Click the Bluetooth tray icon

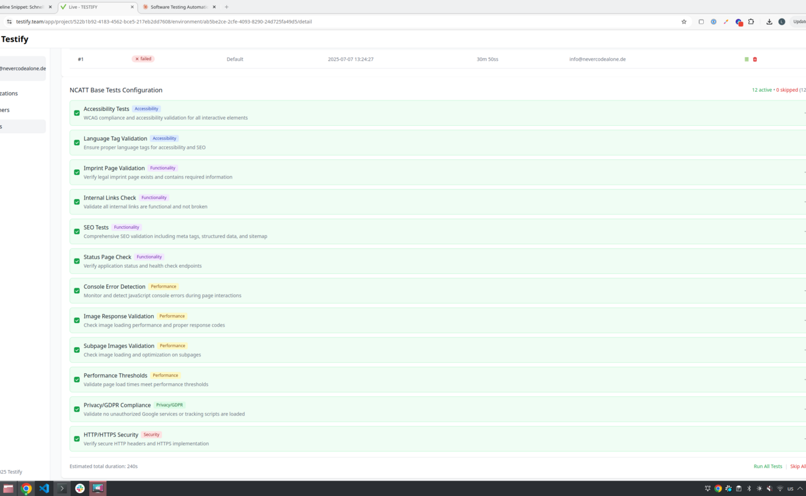point(749,489)
